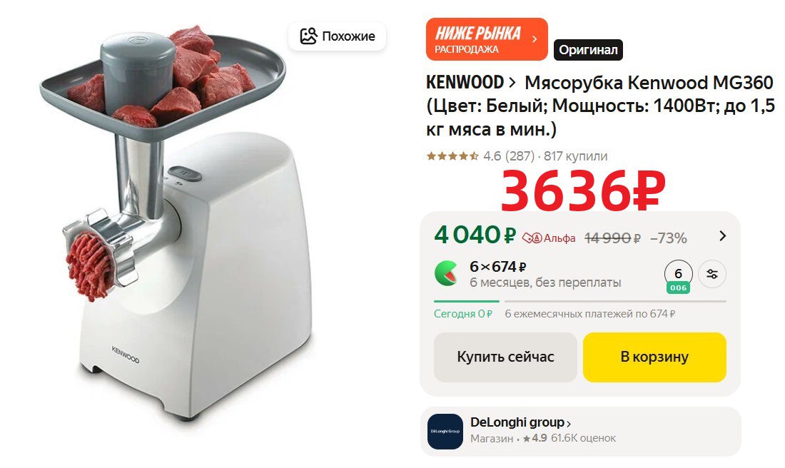This screenshot has width=785, height=468.
Task: Click the similar-items image search icon
Action: [x=308, y=36]
